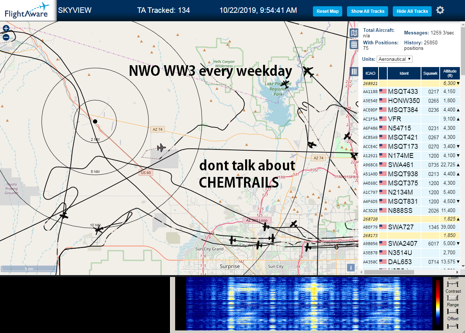Screen dimensions: 465x333
Task: Adjust the Contrast slider in waterfall panel
Action: click(453, 298)
